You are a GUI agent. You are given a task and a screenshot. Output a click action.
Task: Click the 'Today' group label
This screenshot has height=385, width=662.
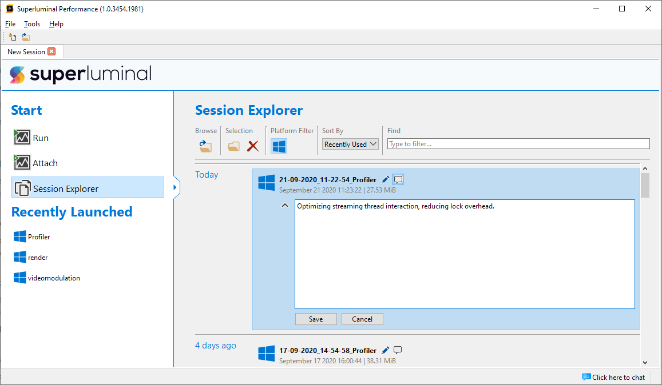point(207,175)
